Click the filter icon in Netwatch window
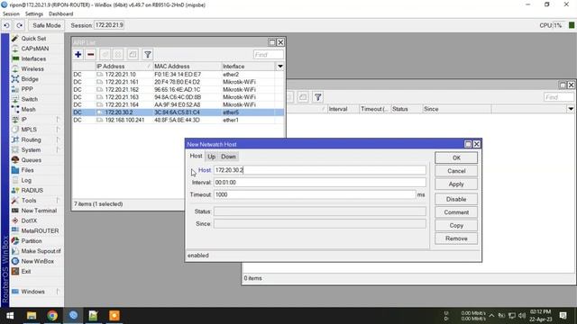577x324 pixels. tap(317, 97)
